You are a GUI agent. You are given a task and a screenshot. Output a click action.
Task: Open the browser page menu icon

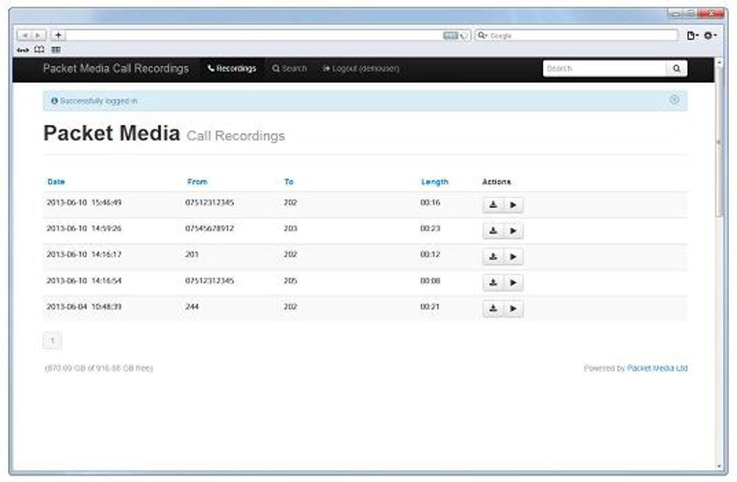(x=692, y=36)
